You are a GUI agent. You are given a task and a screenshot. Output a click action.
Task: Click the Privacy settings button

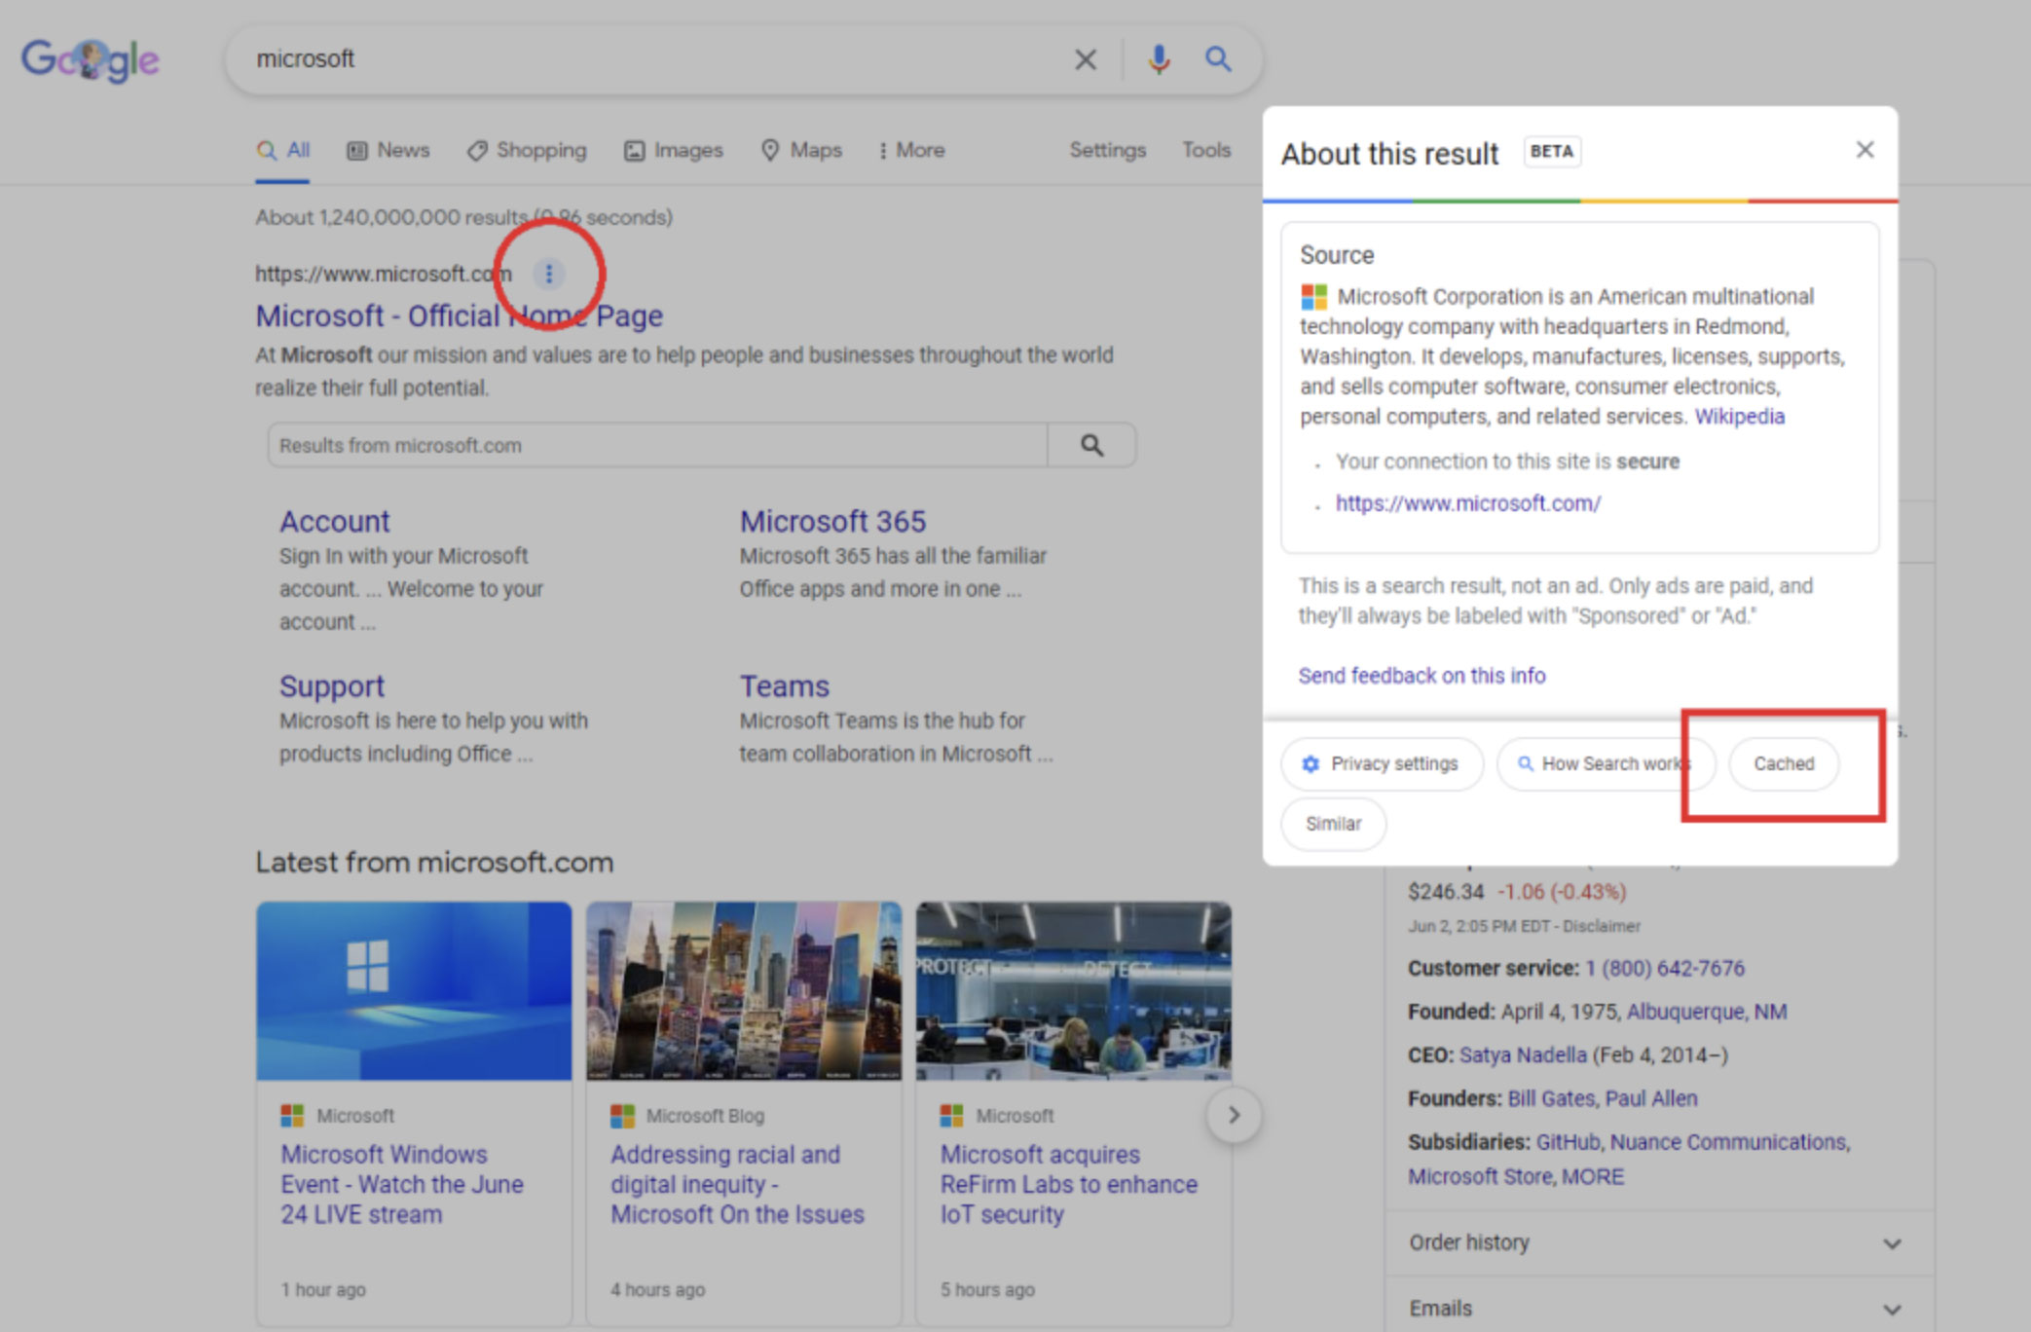tap(1382, 763)
